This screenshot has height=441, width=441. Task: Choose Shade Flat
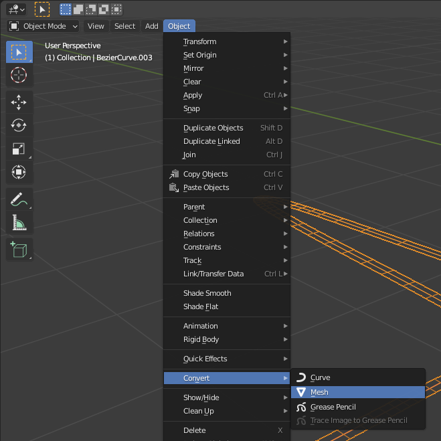tap(227, 306)
